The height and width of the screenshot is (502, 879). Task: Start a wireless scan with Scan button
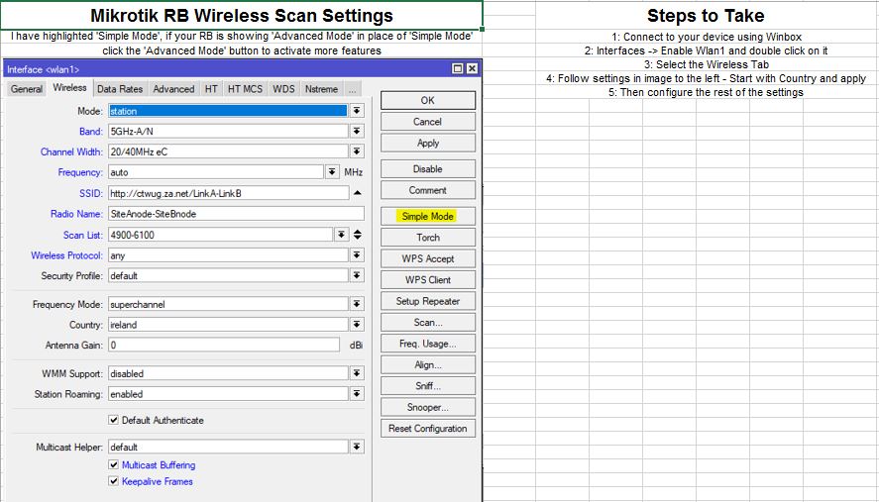[427, 323]
